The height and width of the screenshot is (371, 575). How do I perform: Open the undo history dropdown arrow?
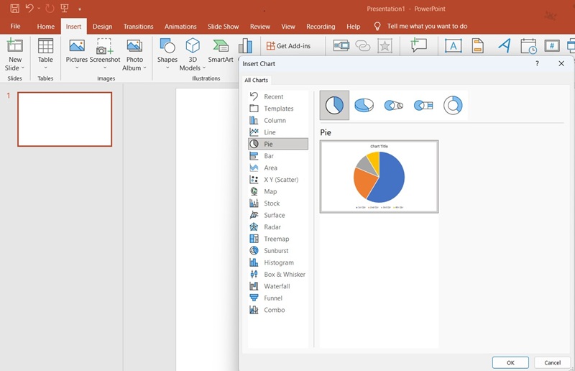click(x=39, y=9)
